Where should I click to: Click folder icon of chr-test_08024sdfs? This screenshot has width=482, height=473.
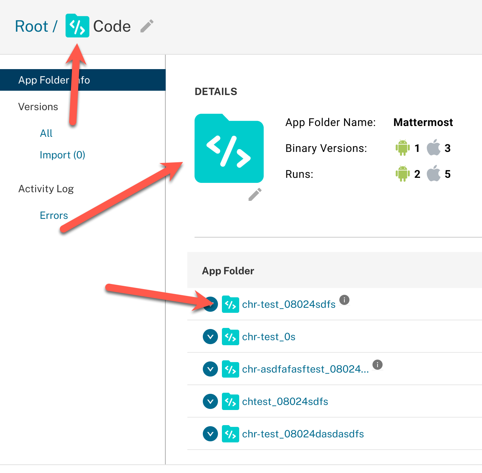pos(231,304)
